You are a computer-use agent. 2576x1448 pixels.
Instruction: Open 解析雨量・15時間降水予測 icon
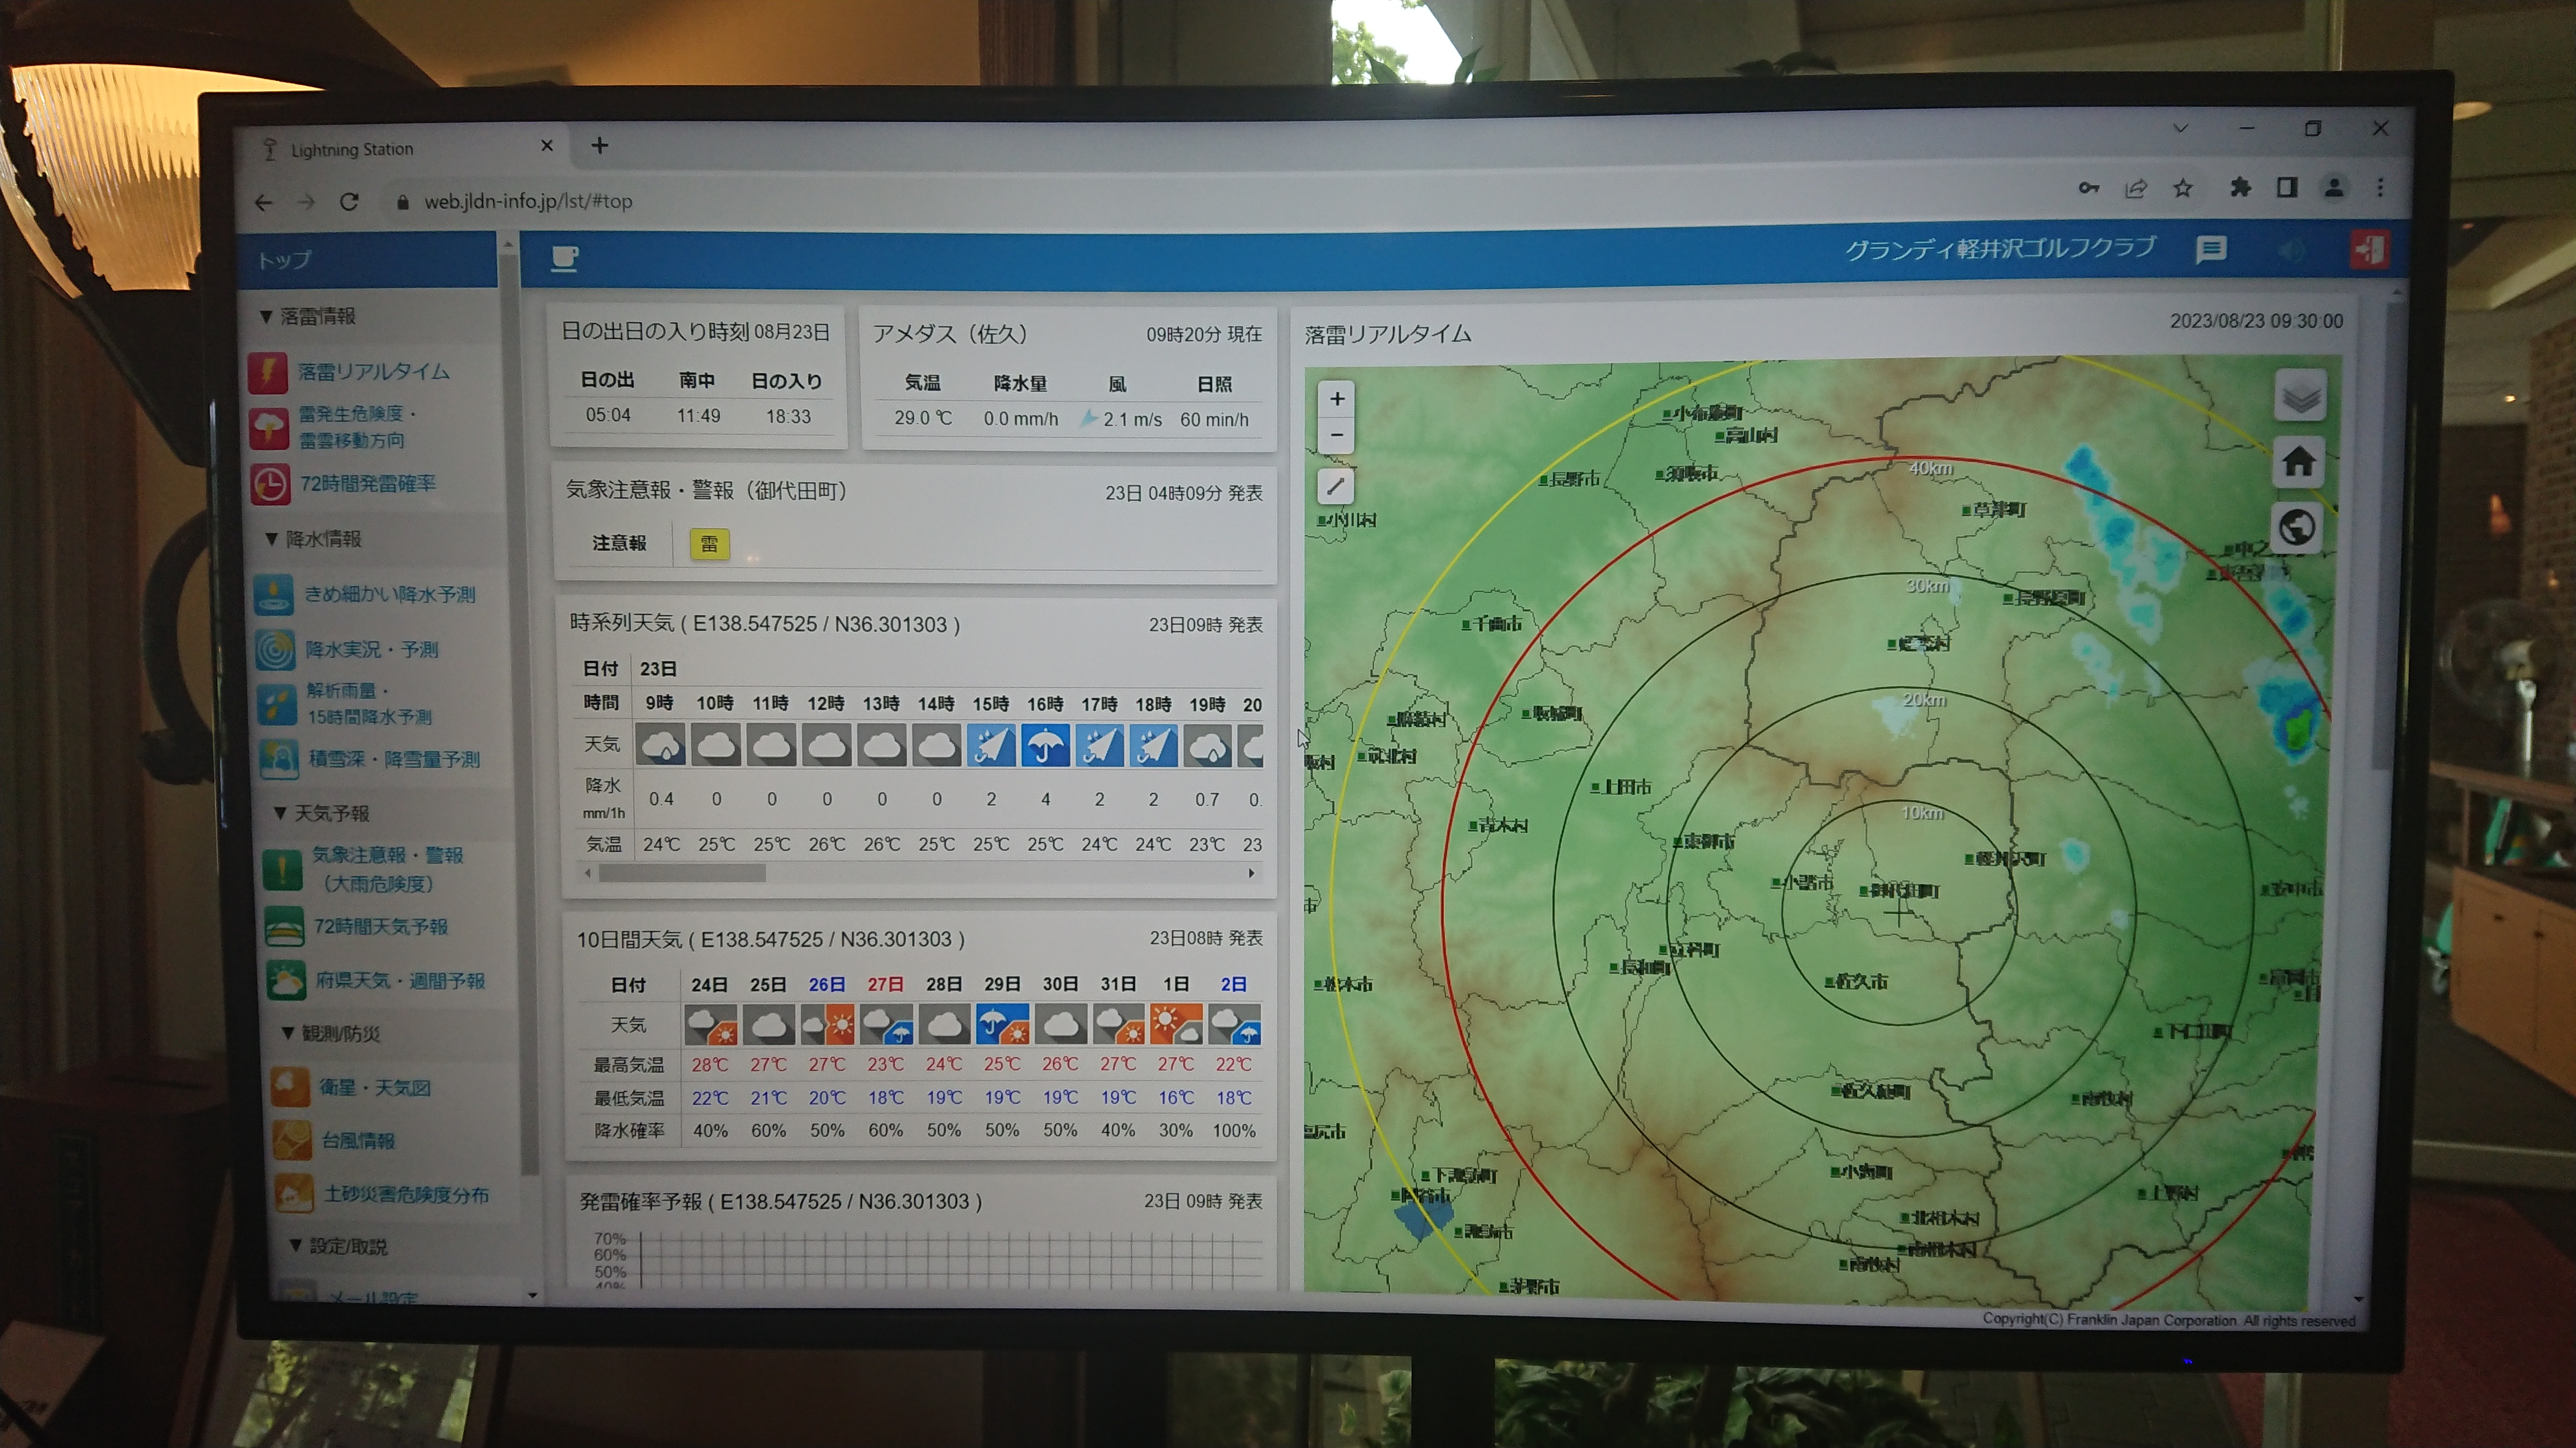(277, 703)
